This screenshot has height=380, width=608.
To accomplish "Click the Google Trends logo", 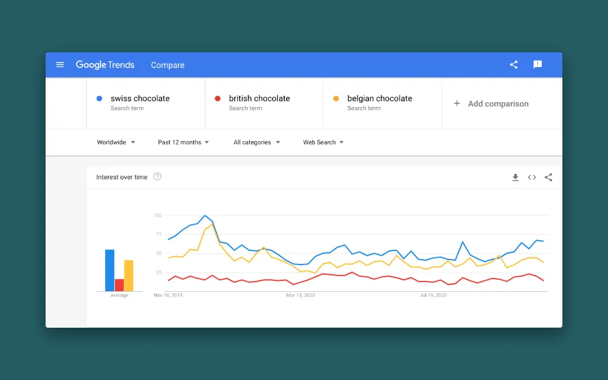I will tap(105, 65).
